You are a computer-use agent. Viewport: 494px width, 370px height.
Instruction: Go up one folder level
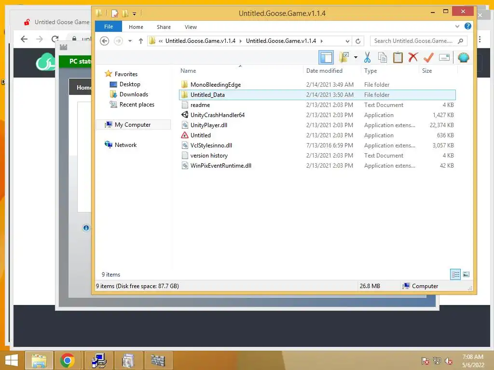click(x=141, y=41)
